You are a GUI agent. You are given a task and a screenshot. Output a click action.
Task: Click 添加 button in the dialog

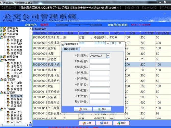(83, 109)
